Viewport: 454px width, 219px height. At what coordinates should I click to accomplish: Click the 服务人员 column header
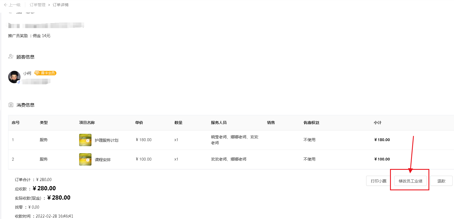coord(219,123)
